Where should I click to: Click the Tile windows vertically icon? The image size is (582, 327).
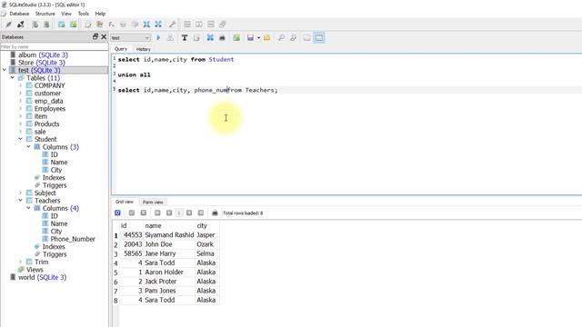tap(211, 25)
